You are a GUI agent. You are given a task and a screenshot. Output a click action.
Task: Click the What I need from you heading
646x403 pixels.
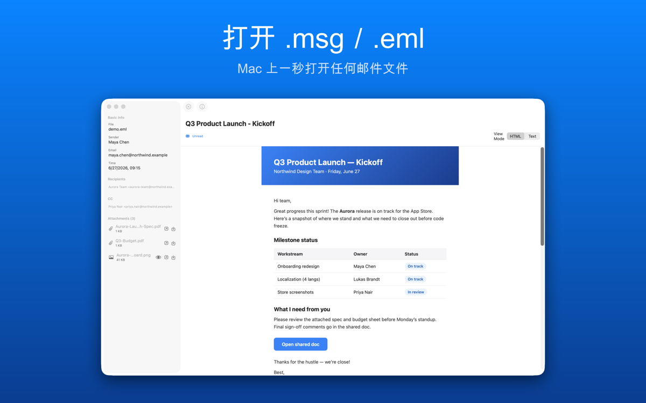pyautogui.click(x=302, y=309)
